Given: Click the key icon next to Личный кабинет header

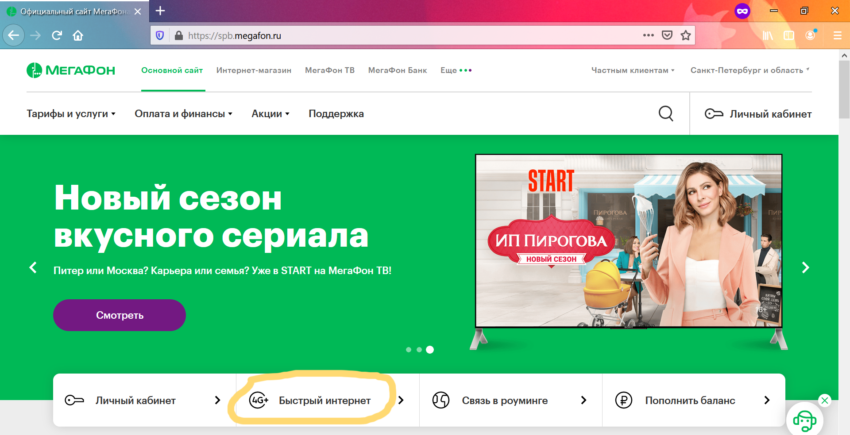Looking at the screenshot, I should [714, 114].
